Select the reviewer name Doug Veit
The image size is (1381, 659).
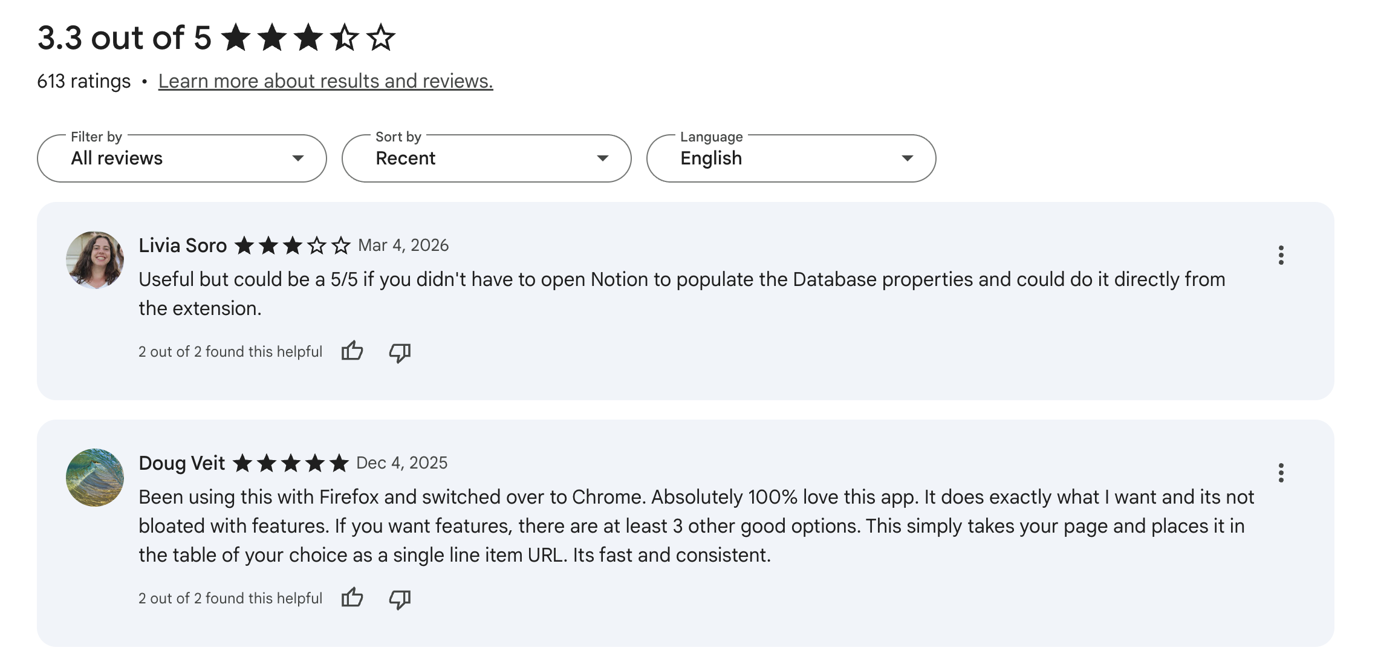(x=181, y=463)
